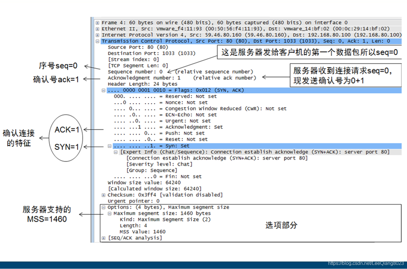Select the Urgent: Not set line

click(x=162, y=121)
